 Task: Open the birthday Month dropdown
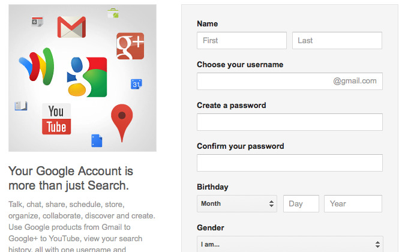click(237, 203)
